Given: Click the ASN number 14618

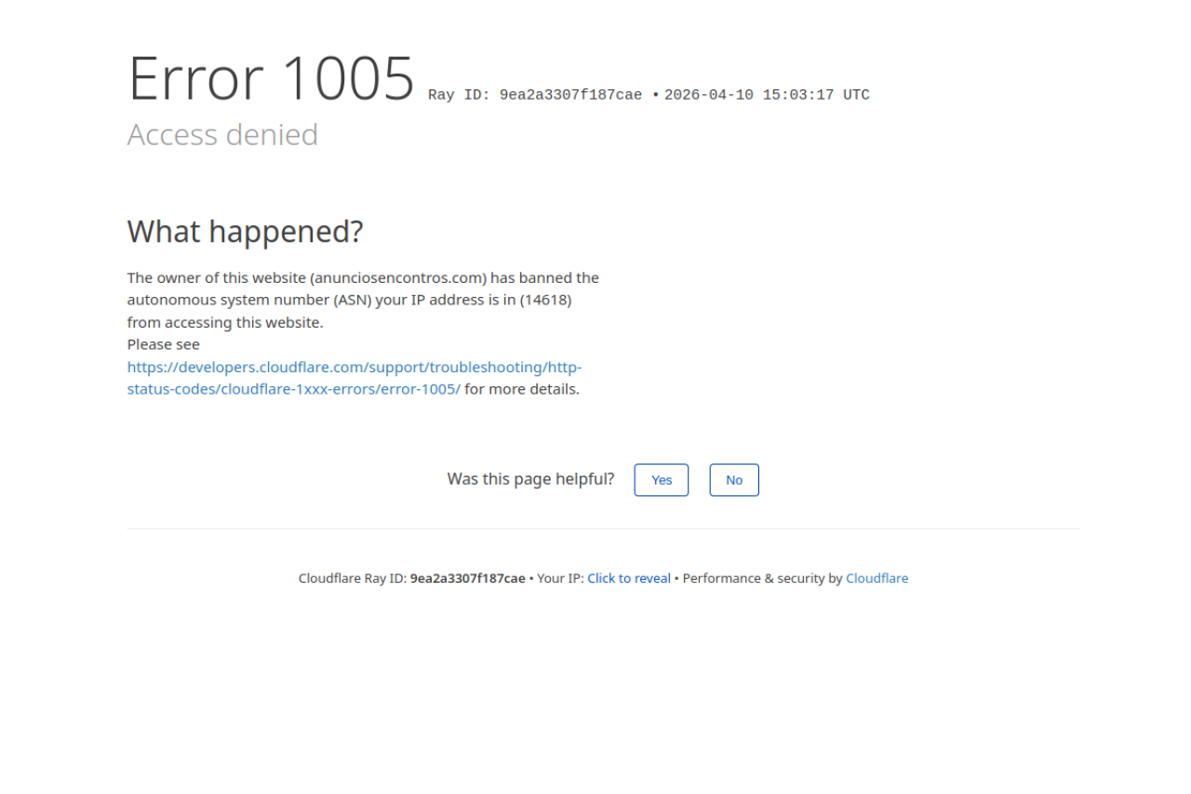Looking at the screenshot, I should [545, 300].
